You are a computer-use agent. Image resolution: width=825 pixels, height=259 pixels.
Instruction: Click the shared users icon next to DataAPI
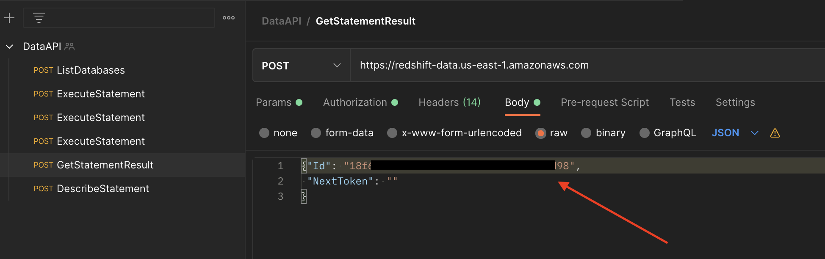[69, 47]
